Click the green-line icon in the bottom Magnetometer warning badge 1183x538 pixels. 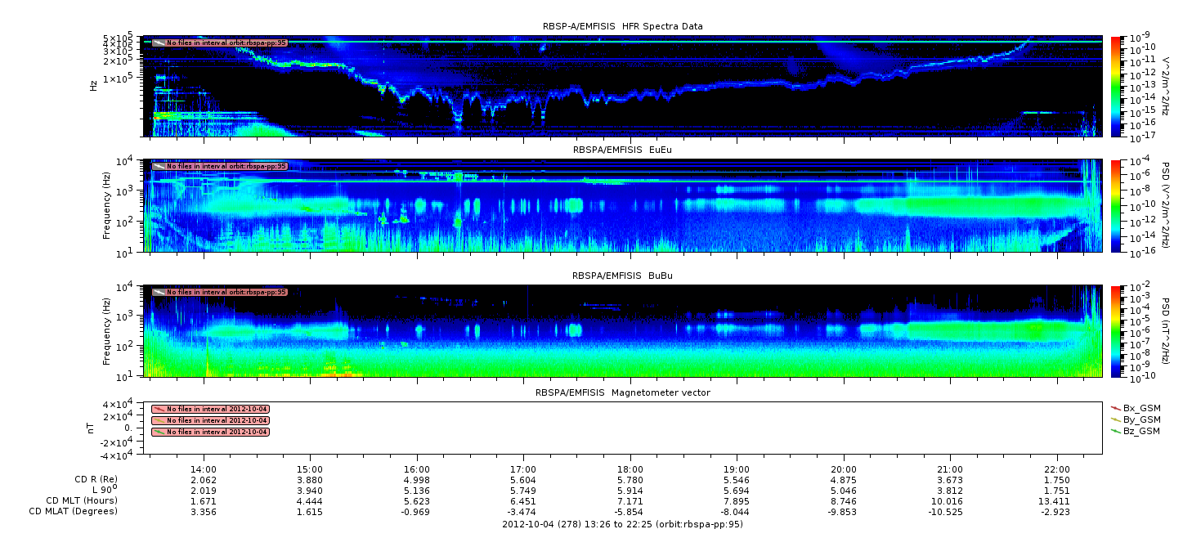click(159, 432)
